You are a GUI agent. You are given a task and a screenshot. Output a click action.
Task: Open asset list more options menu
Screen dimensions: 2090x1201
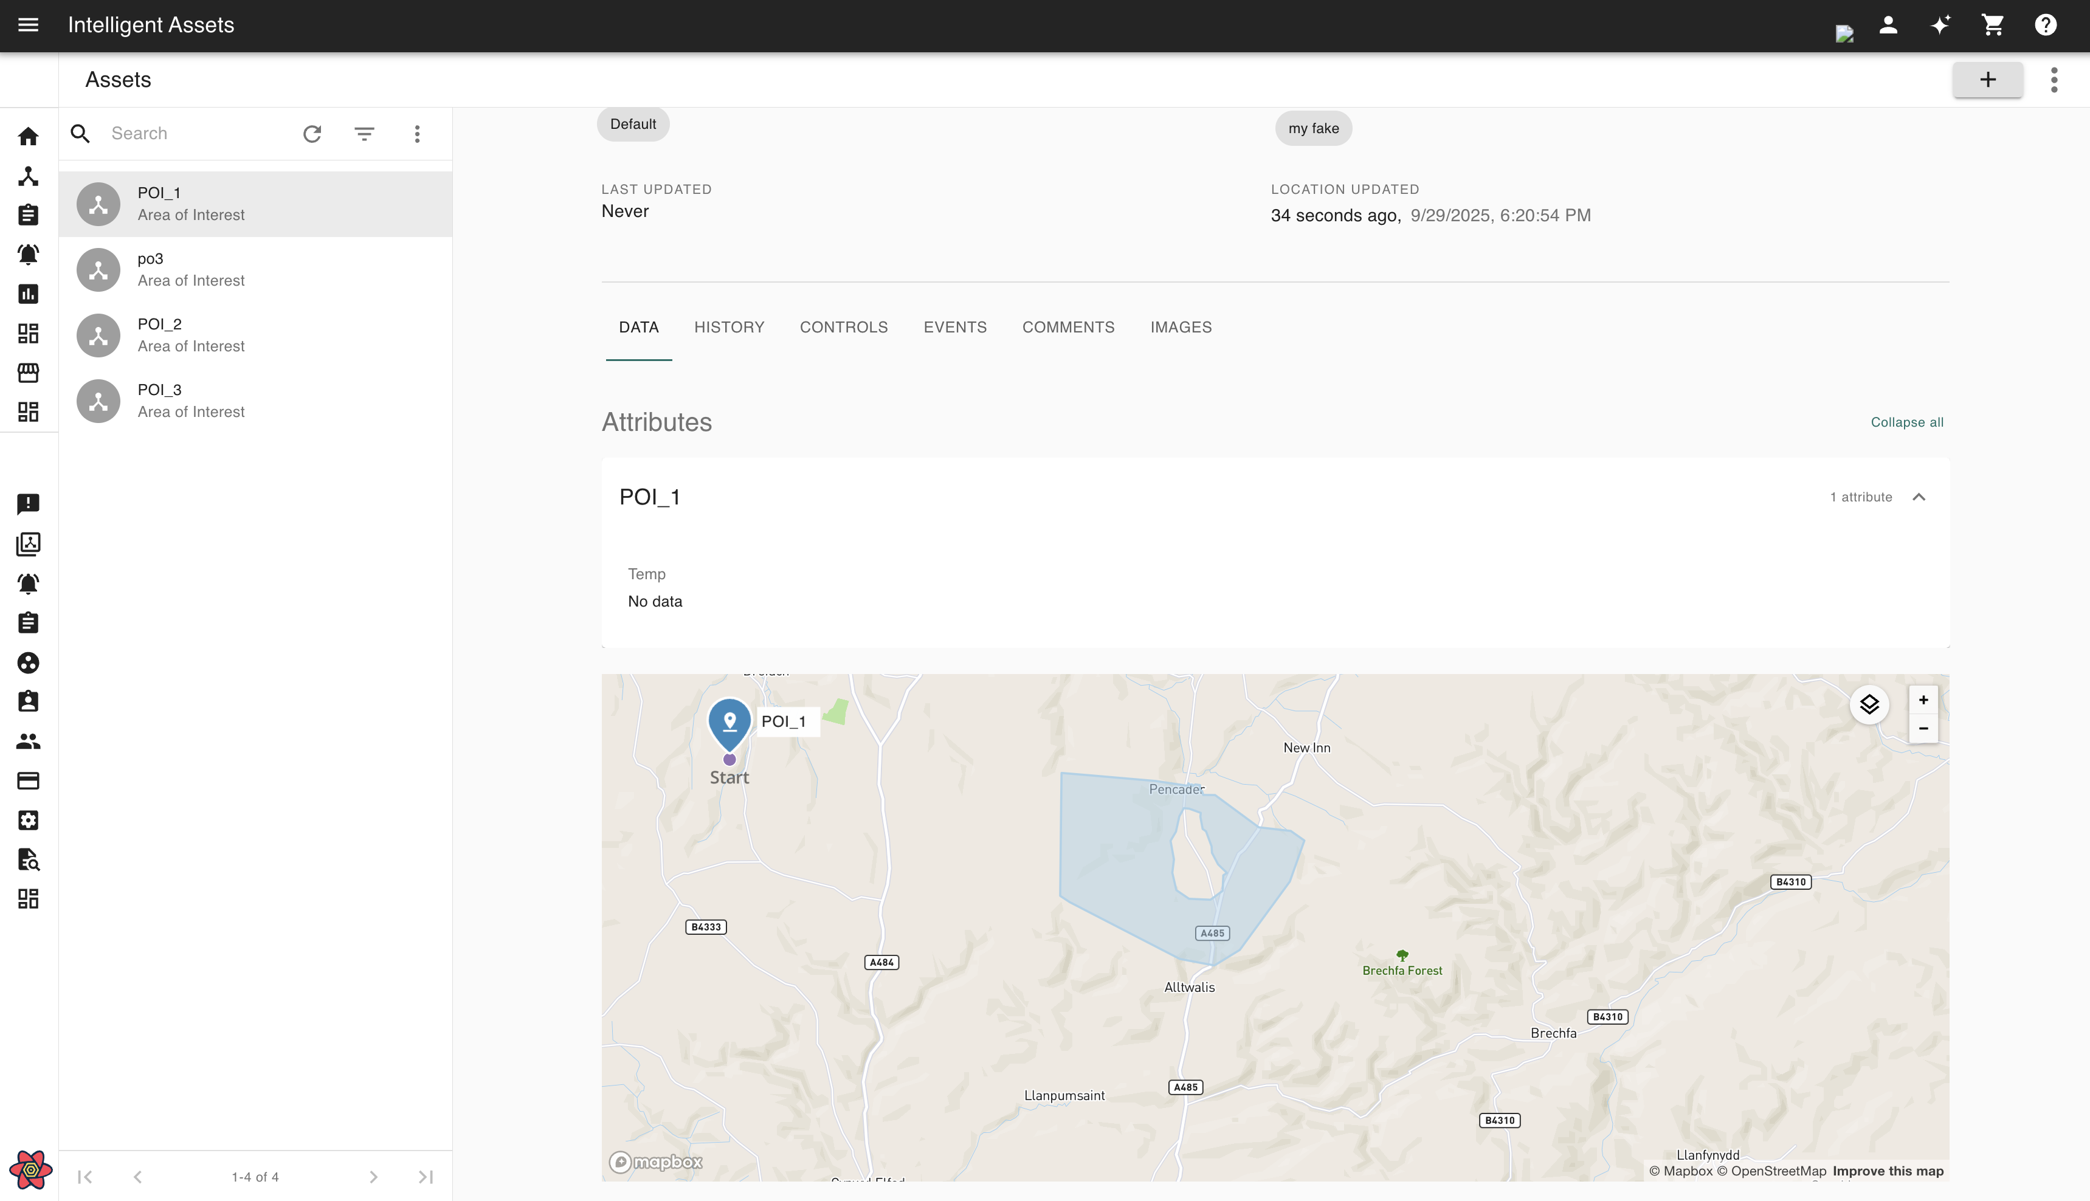point(418,134)
